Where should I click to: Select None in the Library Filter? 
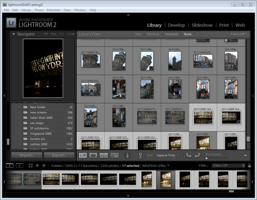[x=188, y=34]
